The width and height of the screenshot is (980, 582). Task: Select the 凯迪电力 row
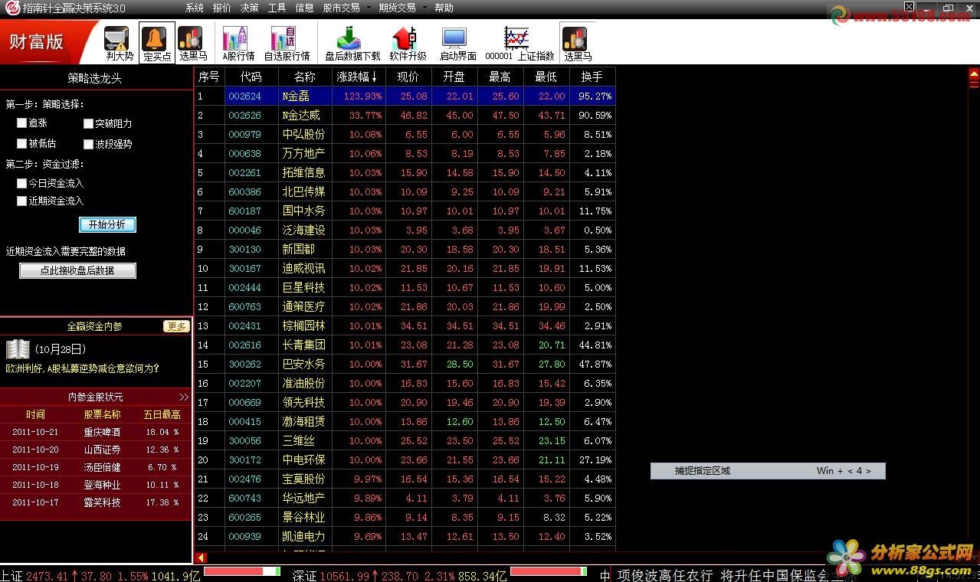(405, 536)
